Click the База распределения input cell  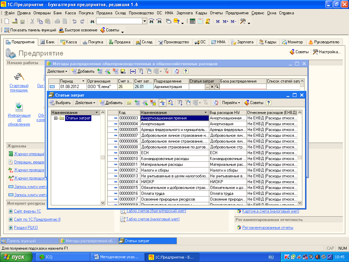tap(243, 87)
